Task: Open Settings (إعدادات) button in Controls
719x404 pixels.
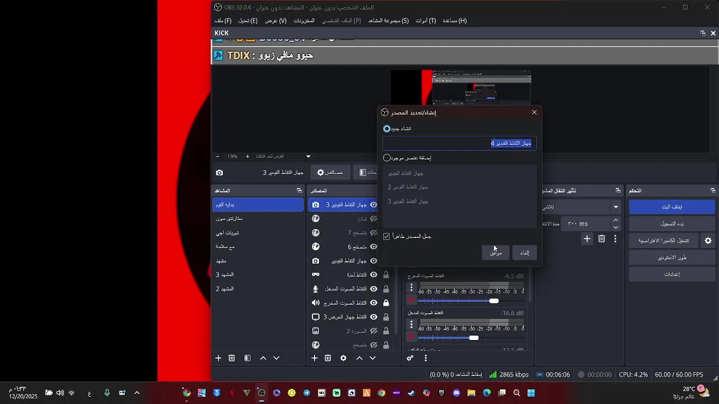Action: [x=672, y=274]
